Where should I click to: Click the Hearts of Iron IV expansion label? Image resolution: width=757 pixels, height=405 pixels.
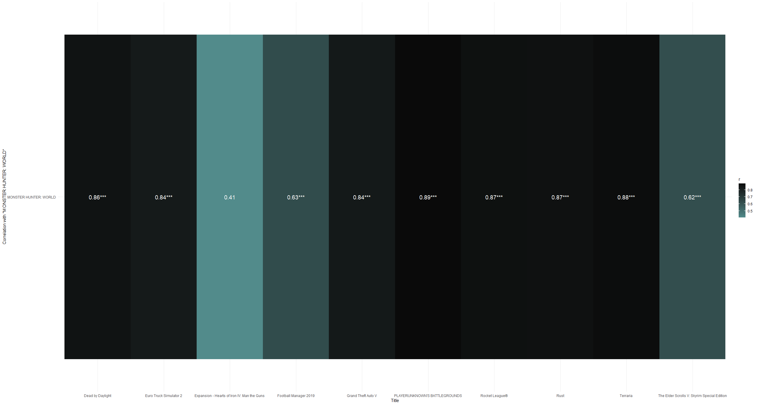(x=229, y=396)
